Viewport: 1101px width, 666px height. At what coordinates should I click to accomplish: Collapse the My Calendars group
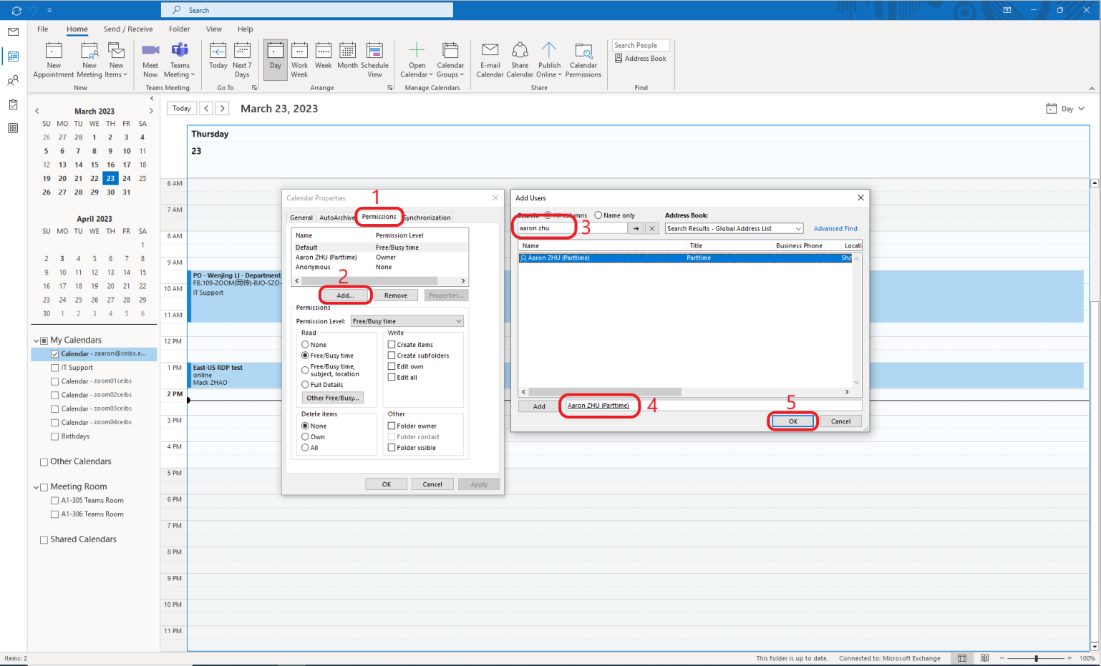pos(36,341)
